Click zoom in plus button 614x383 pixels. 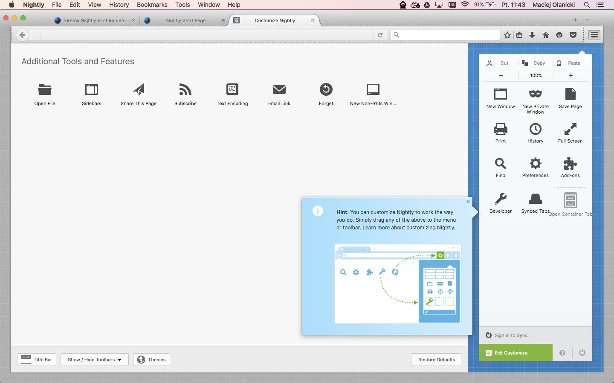571,75
